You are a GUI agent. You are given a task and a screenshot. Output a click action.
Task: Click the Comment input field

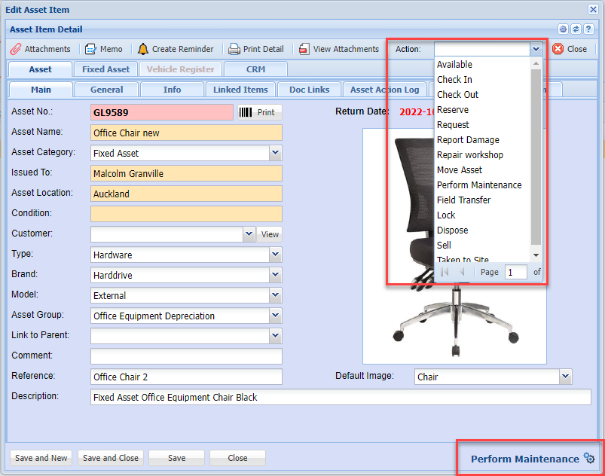click(x=186, y=356)
